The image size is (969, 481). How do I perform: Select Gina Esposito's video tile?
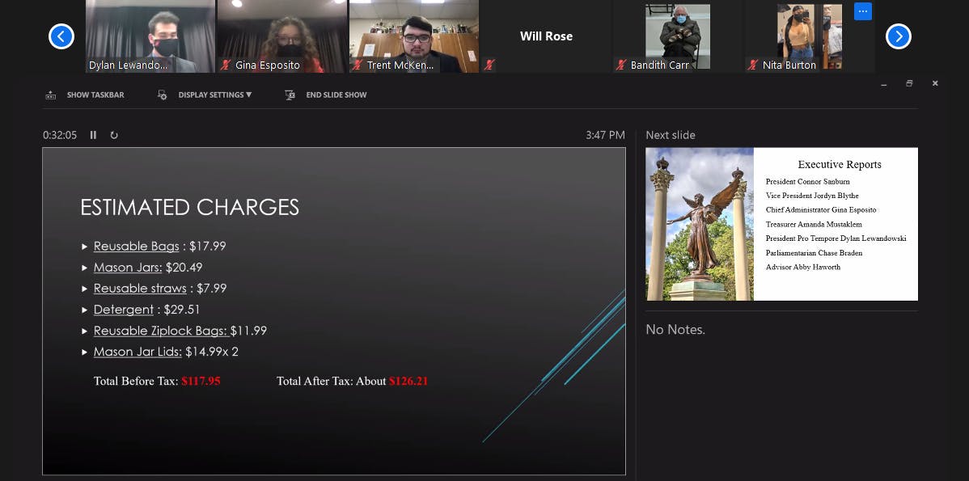[x=281, y=36]
